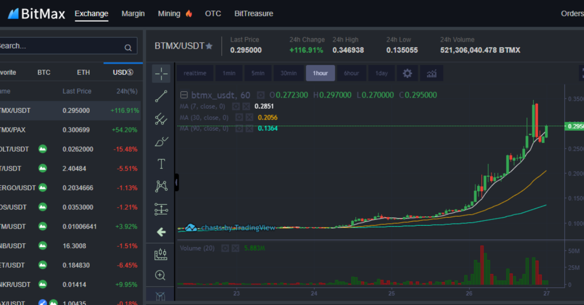
Task: Select the text annotation tool
Action: (161, 164)
